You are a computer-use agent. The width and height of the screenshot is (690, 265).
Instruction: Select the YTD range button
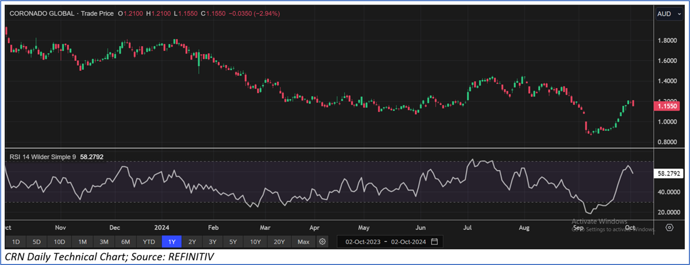[x=149, y=242]
